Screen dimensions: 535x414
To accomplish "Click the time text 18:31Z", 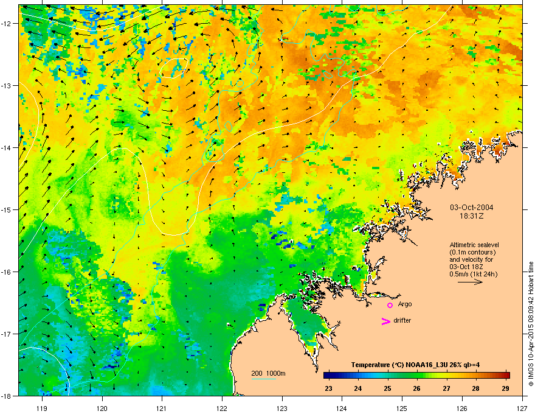I will click(472, 216).
